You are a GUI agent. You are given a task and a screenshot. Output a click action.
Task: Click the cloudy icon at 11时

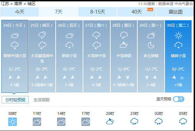pos(37,122)
